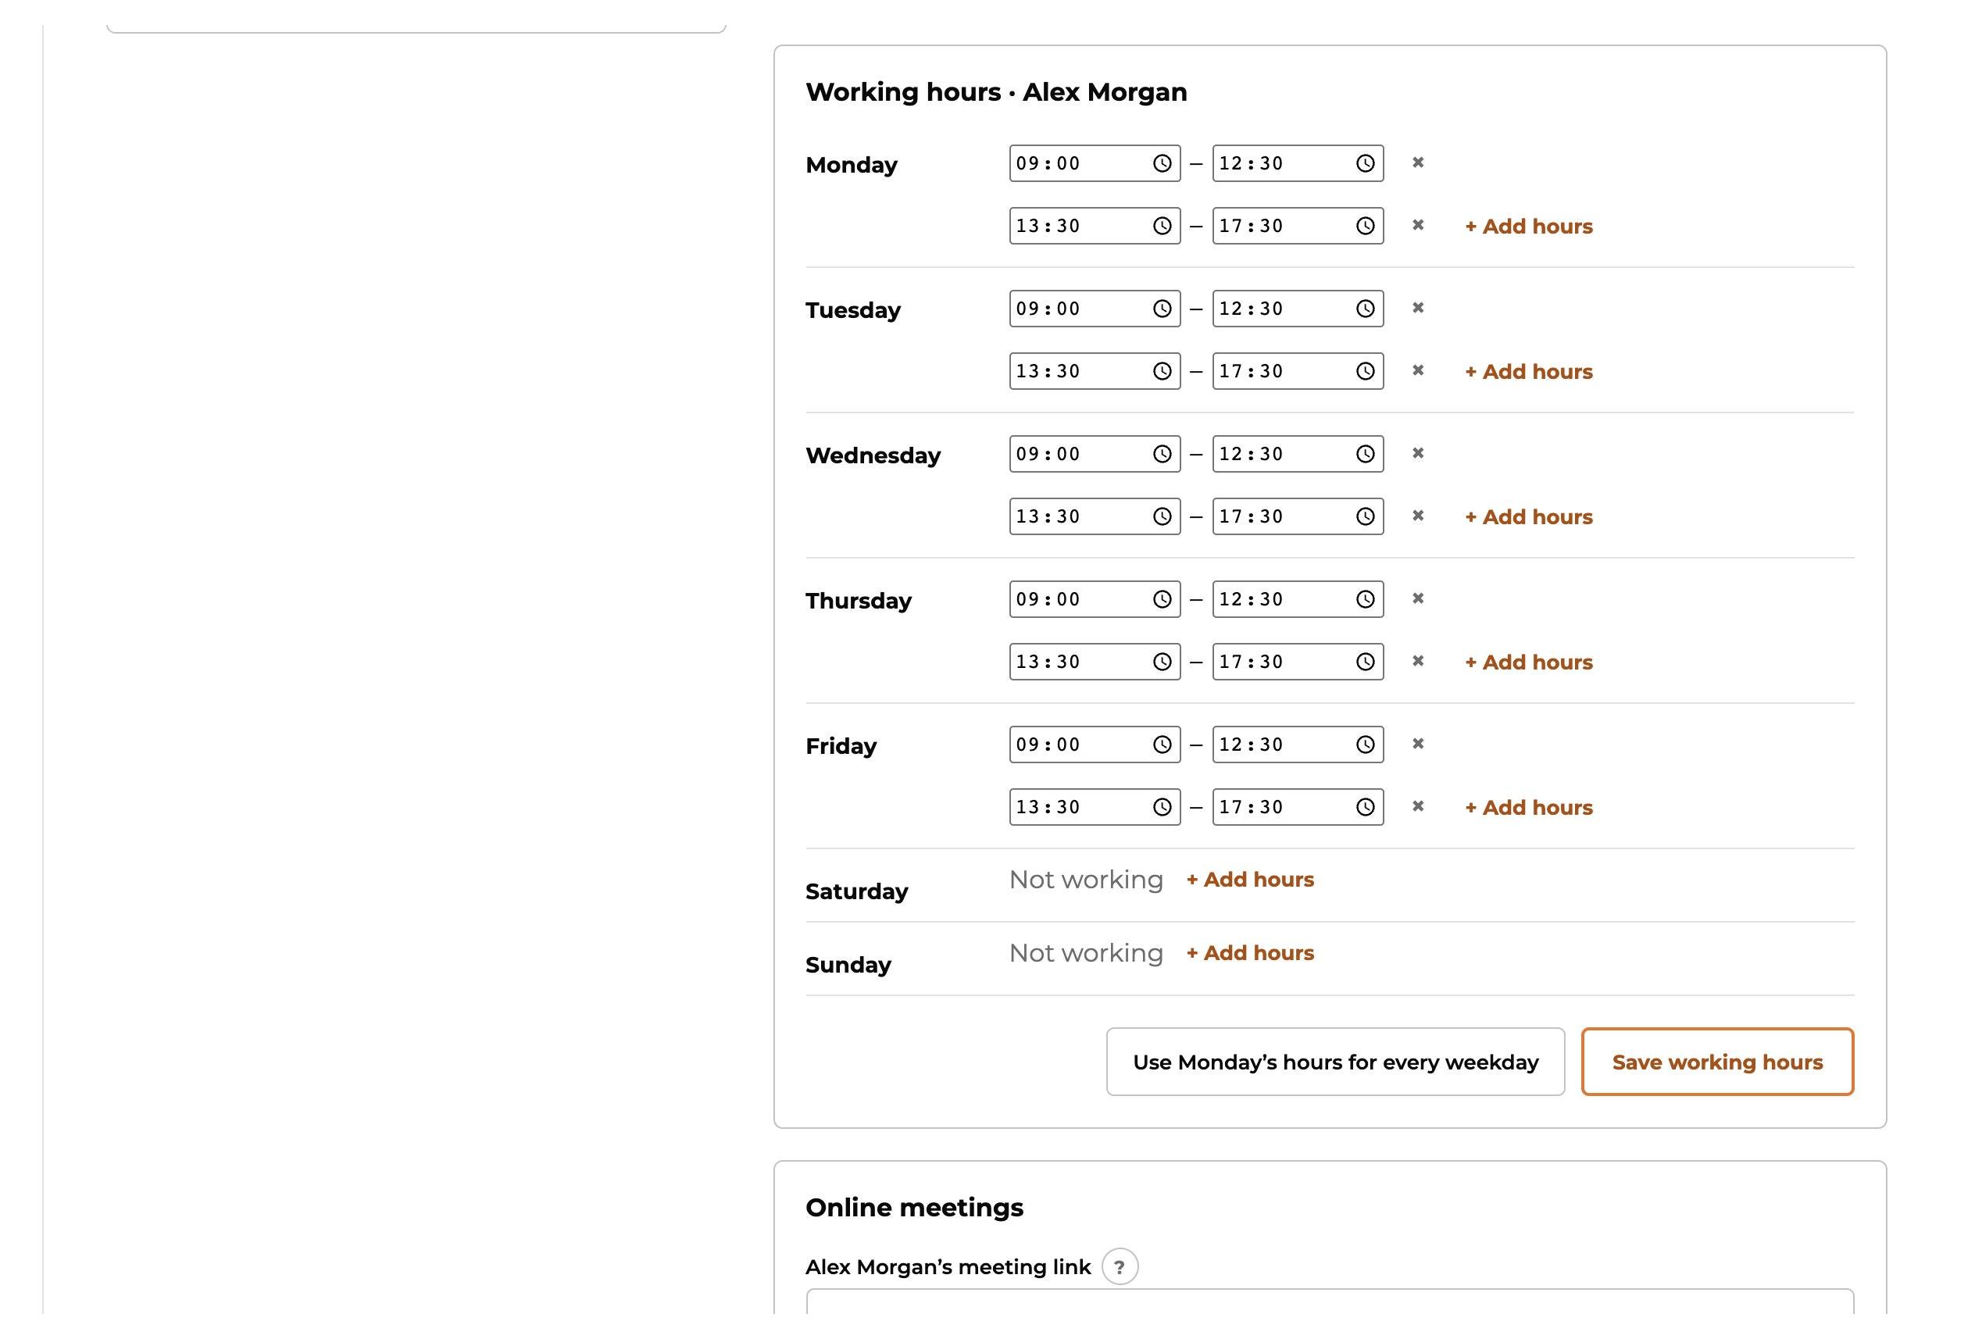Open time picker on Monday 09:00 start
The width and height of the screenshot is (1975, 1339).
[1162, 163]
